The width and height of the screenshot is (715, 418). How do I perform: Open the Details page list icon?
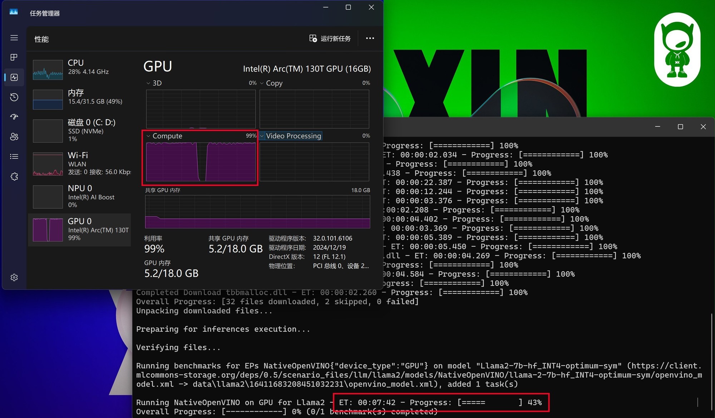point(14,156)
